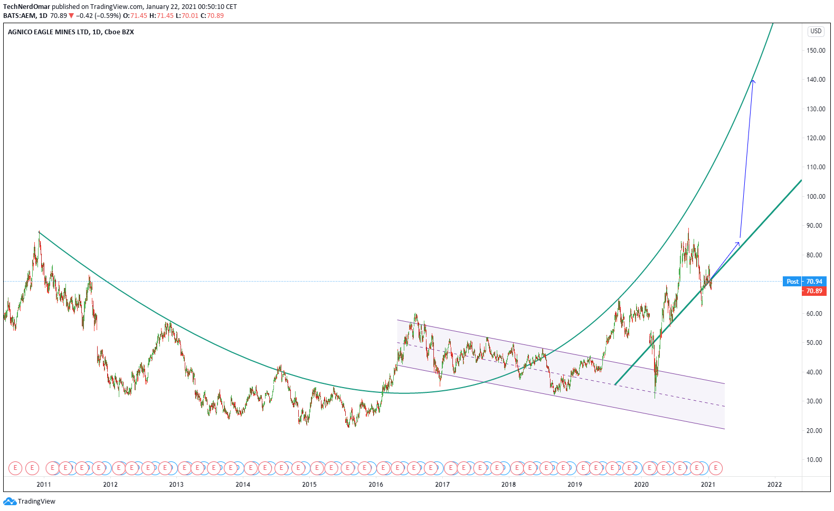Click the 10.00 price axis label
This screenshot has height=511, width=834.
[x=814, y=460]
